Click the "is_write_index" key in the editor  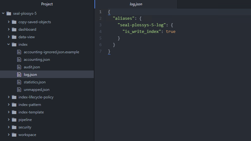click(x=142, y=32)
